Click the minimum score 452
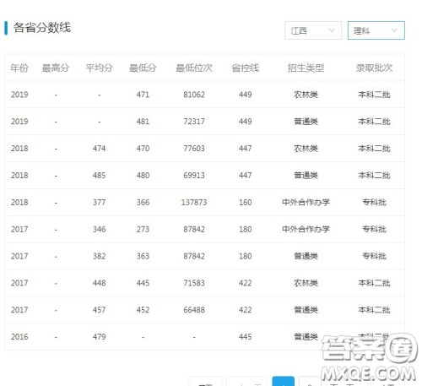This screenshot has width=422, height=386. 143,310
